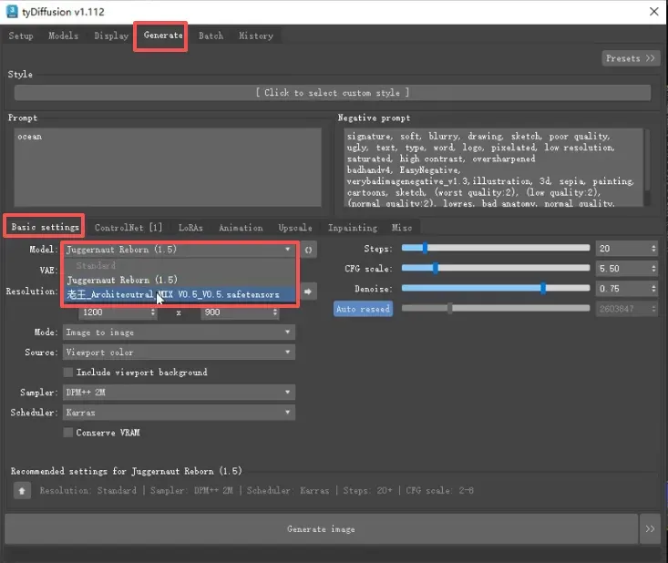Click the refresh models icon beside Model dropdown
This screenshot has width=668, height=563.
click(308, 250)
